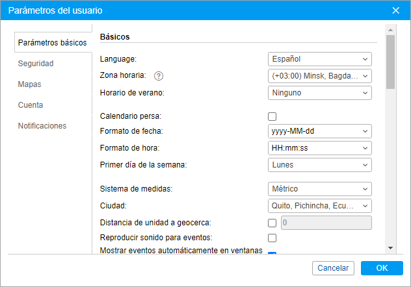The height and width of the screenshot is (287, 411).
Task: Confirm settings with the OK button
Action: [382, 268]
